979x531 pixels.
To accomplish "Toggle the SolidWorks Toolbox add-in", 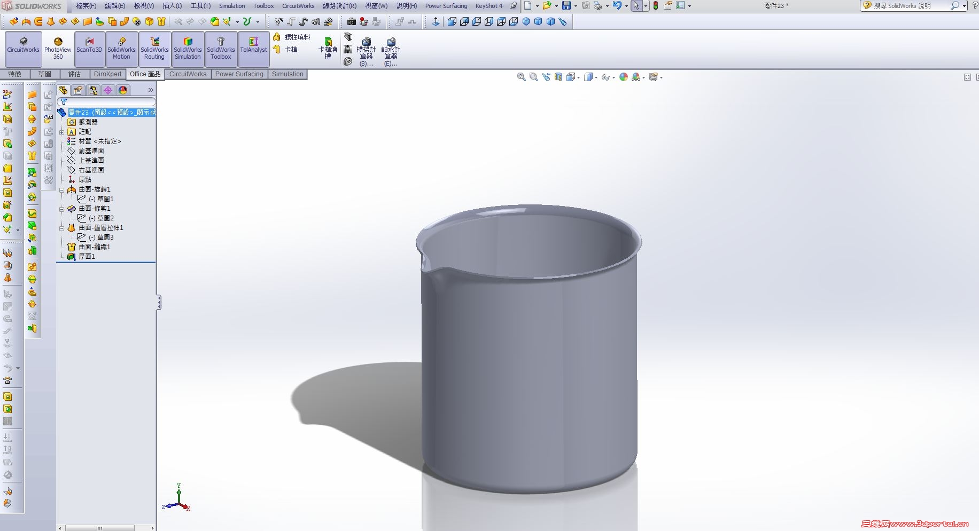I will pyautogui.click(x=221, y=49).
